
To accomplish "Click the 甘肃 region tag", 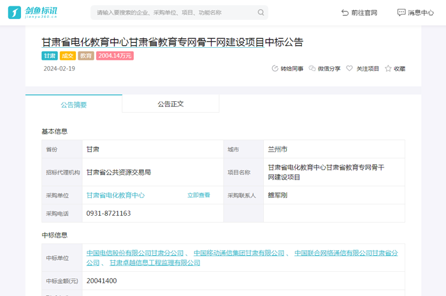I will (50, 55).
